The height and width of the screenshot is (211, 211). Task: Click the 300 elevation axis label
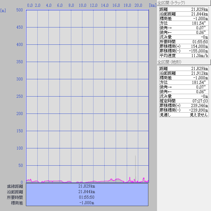tap(20, 79)
